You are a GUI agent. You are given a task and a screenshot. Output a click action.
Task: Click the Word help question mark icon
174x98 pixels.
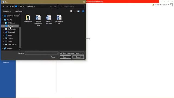(x=161, y=2)
